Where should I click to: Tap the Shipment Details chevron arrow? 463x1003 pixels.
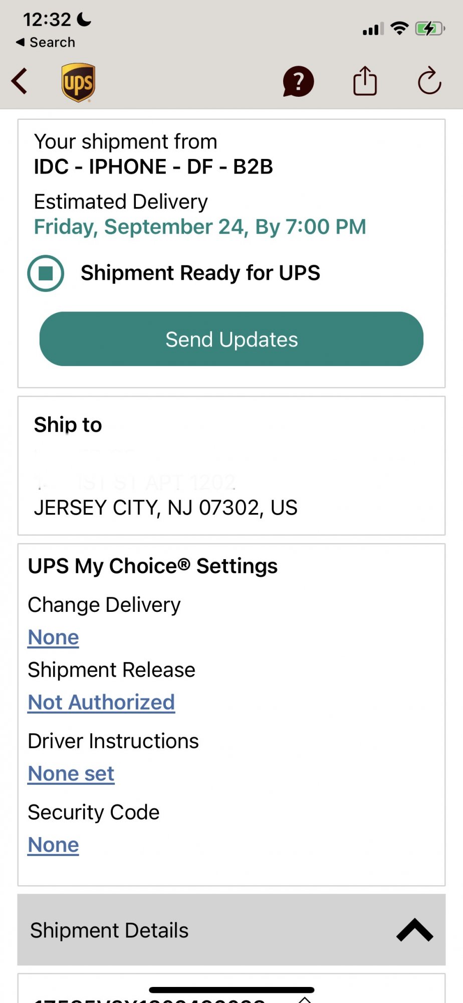414,930
